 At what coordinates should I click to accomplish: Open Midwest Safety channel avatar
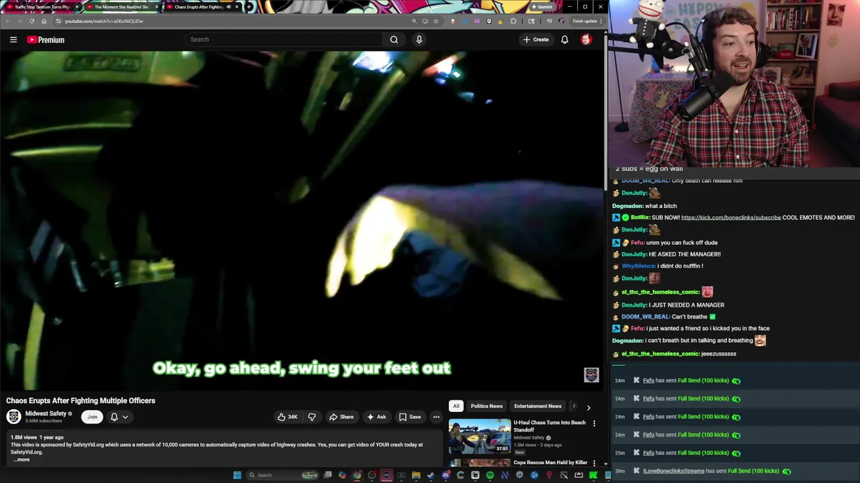coord(13,417)
